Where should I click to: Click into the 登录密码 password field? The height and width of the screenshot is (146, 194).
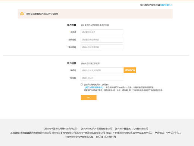[x=102, y=40]
